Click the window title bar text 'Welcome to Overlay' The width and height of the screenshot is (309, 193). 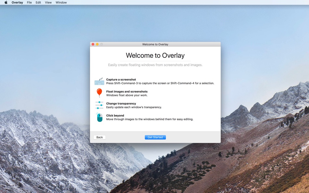[155, 44]
